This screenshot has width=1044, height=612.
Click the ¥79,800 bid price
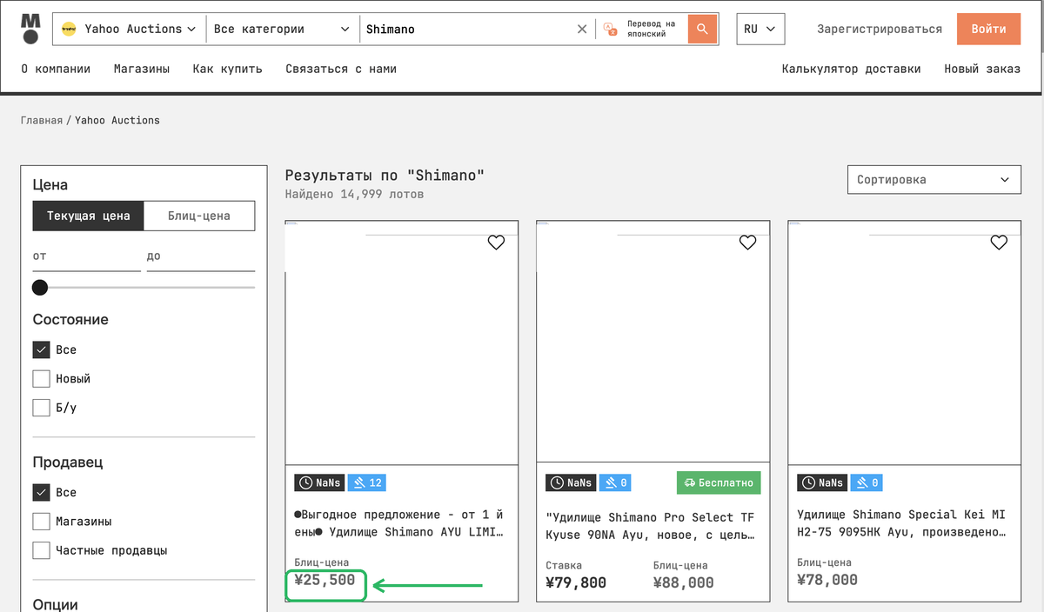pos(576,582)
